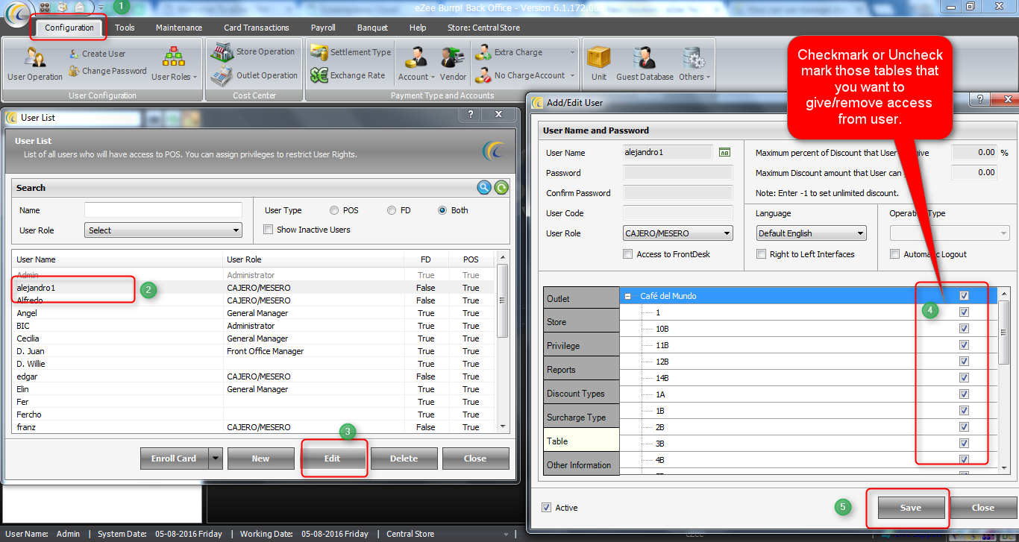
Task: Open User Role CAJERO/MESERO dropdown
Action: point(678,233)
